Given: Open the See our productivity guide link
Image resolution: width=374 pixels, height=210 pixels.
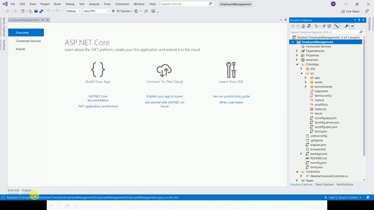Looking at the screenshot, I should tap(231, 96).
